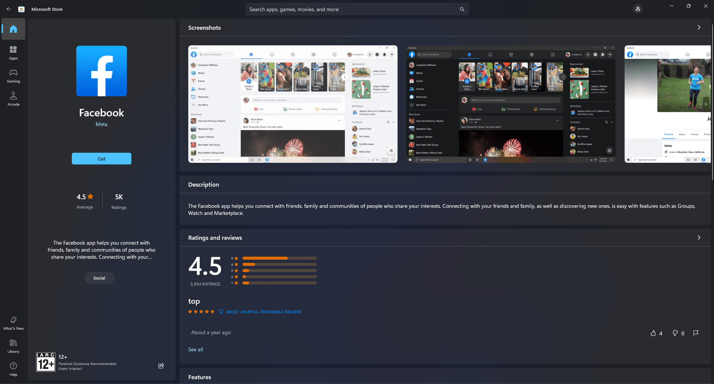The height and width of the screenshot is (384, 714).
Task: Open the dark-mode Facebook screenshot
Action: [511, 104]
